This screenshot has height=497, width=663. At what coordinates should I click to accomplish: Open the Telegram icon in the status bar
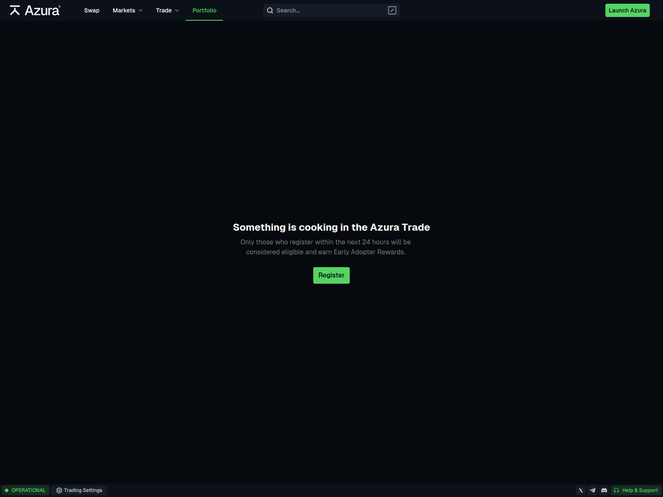click(x=592, y=490)
